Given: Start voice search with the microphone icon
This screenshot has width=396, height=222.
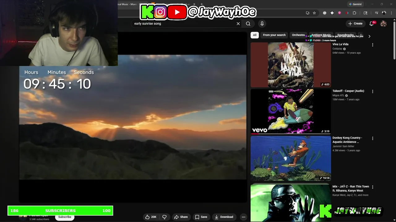Looking at the screenshot, I should click(262, 23).
